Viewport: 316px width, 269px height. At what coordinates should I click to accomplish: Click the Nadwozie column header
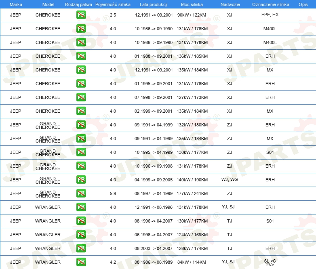(x=230, y=4)
